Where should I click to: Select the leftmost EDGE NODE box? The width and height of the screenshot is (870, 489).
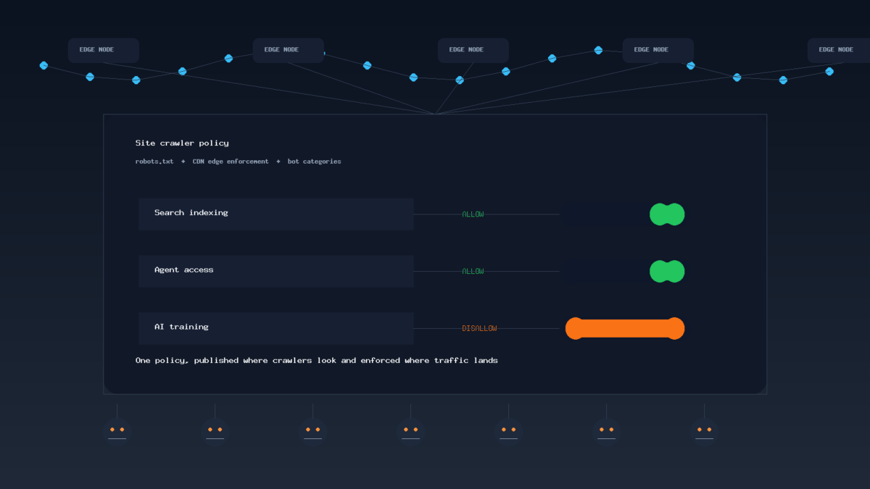coord(104,50)
